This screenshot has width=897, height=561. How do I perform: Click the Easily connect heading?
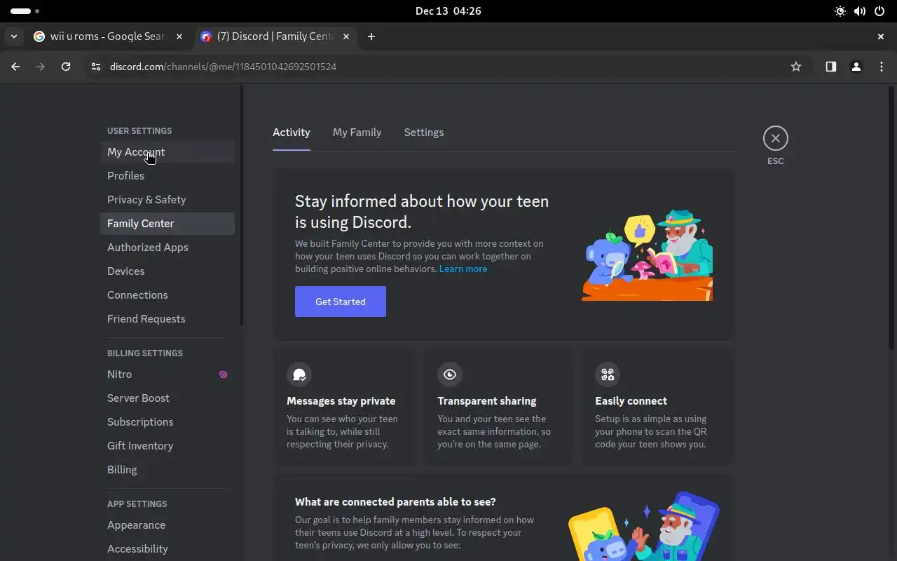pyautogui.click(x=631, y=401)
